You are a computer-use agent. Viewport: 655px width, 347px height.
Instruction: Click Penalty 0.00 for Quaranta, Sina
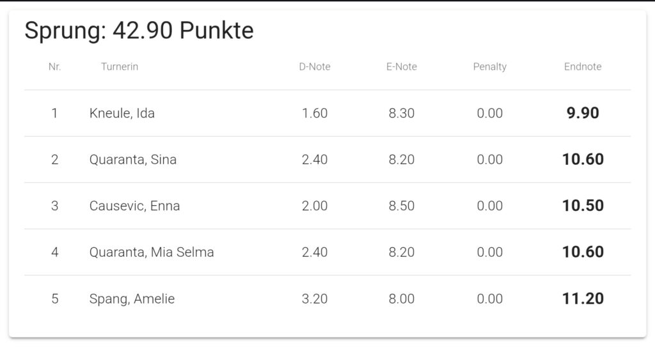tap(489, 160)
